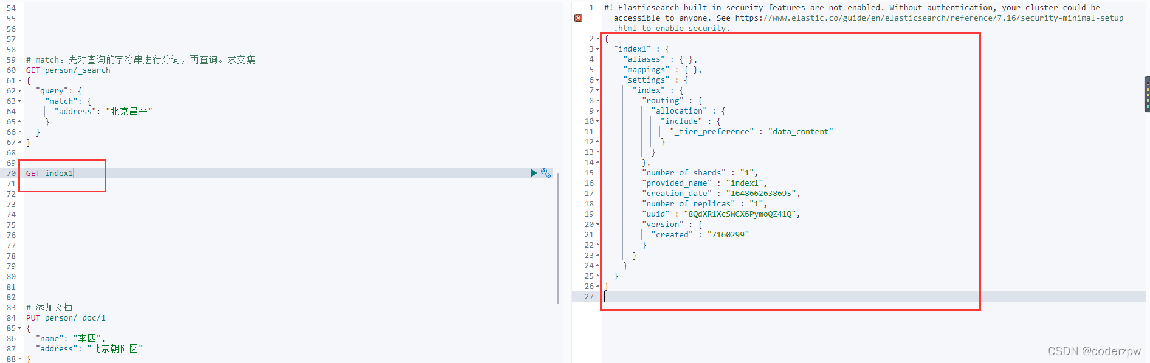Fold the "settings" object at response line 6
Screen dimensions: 1150x363
click(597, 80)
